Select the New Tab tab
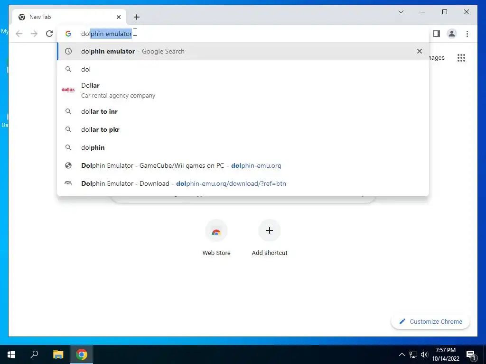This screenshot has width=486, height=364. [x=69, y=17]
